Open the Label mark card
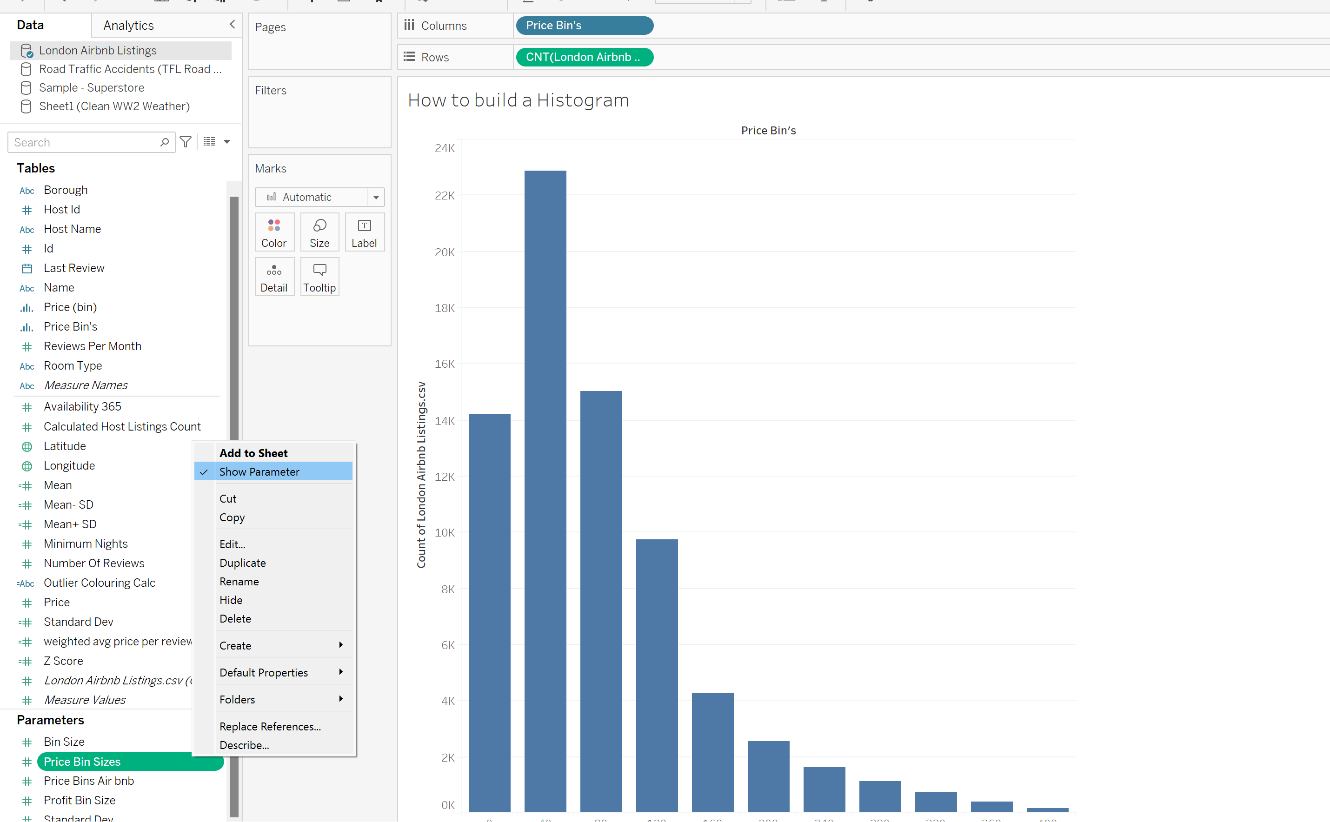 [364, 232]
